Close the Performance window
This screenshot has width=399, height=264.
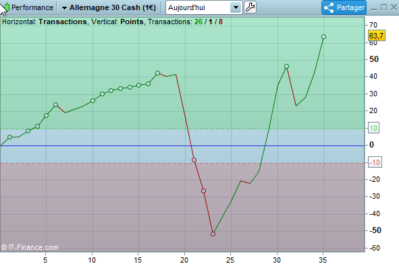394,7
